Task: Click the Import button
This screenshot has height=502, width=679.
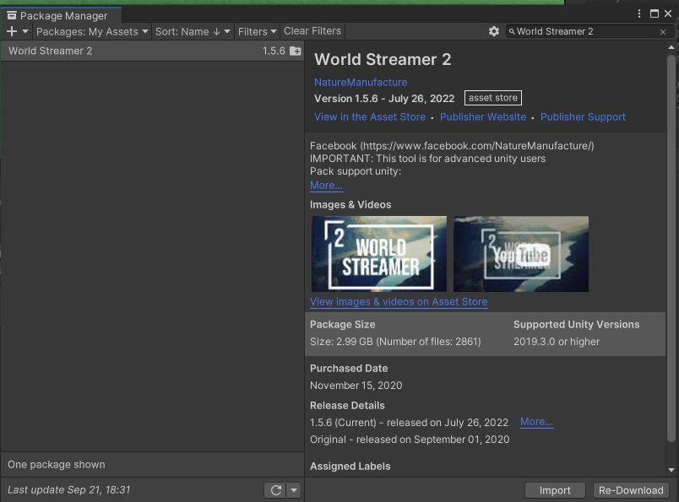Action: coord(555,490)
